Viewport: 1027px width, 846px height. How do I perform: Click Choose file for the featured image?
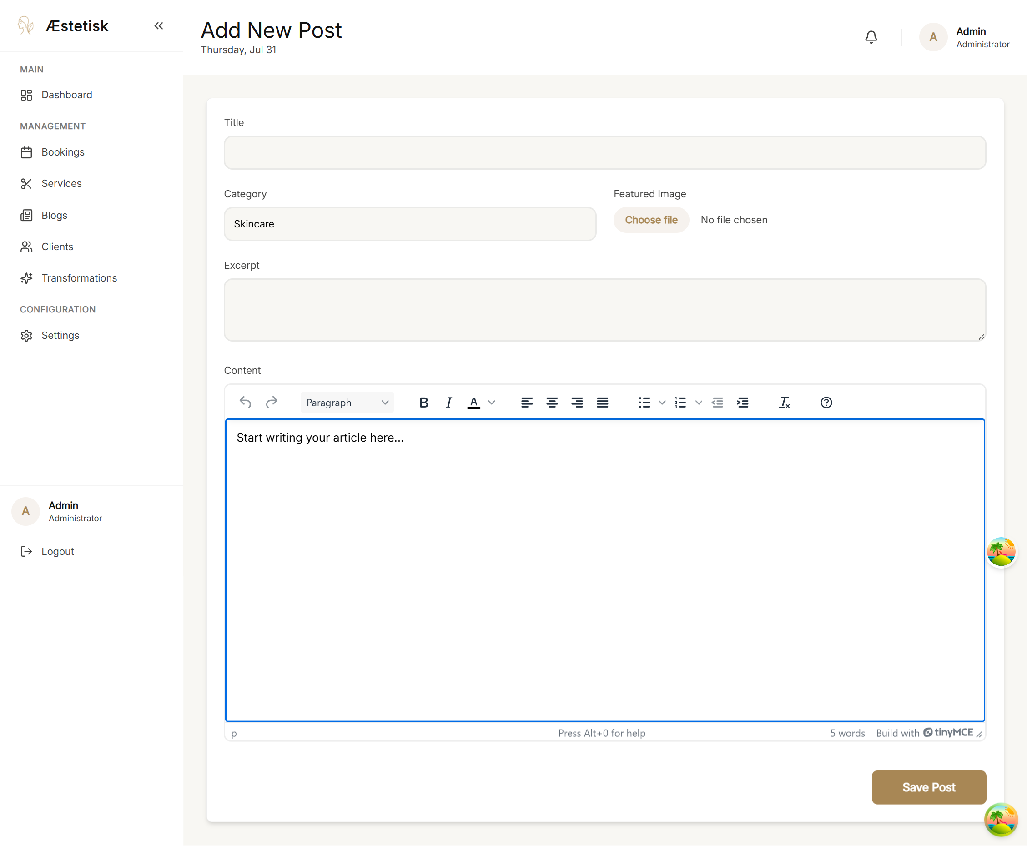(x=651, y=220)
